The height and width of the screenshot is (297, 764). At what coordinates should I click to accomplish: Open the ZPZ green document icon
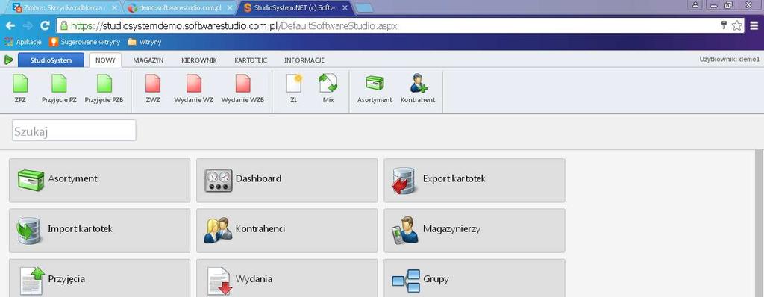(x=20, y=84)
